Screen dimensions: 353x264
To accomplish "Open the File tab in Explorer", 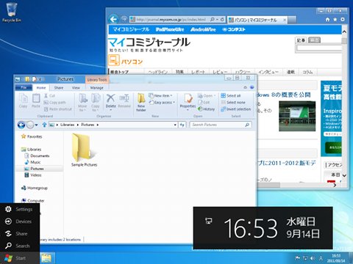I will 24,87.
